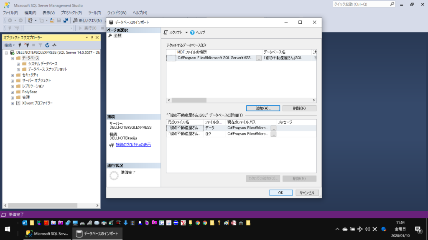Click the volume speaker tray icon
This screenshot has height=240, width=428.
[367, 229]
